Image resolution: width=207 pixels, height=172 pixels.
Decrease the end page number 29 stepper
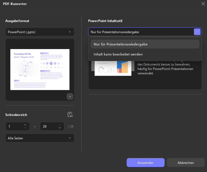[x=60, y=128]
